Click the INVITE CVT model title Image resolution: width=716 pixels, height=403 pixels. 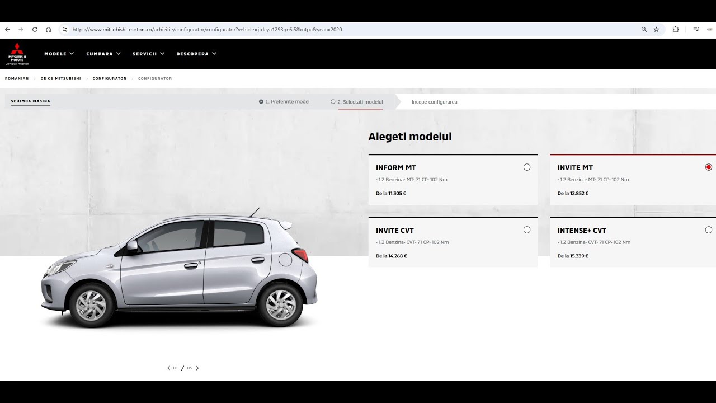395,231
